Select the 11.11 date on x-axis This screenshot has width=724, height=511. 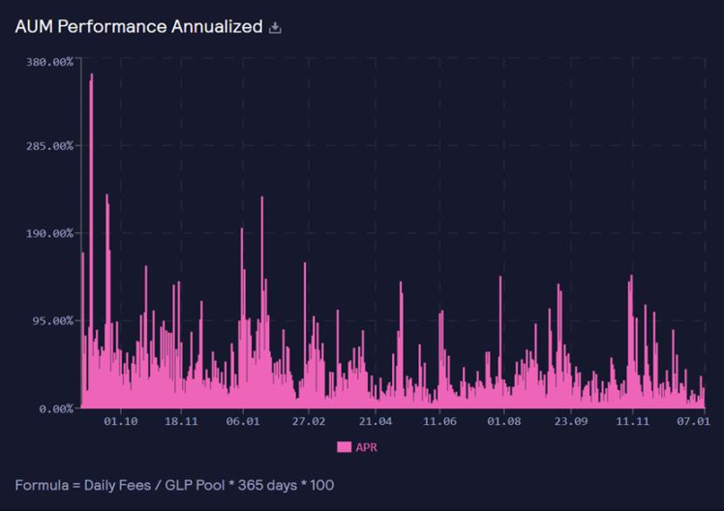[x=632, y=421]
